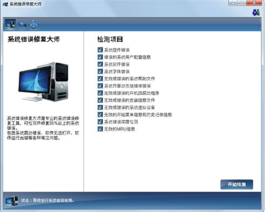
Task: Uncheck 无效的MRU信息 checkbox
Action: click(100, 129)
